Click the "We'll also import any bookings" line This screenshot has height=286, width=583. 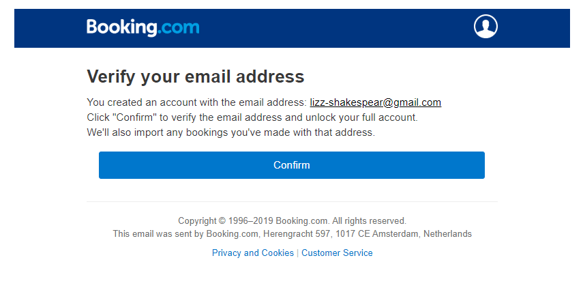point(230,132)
